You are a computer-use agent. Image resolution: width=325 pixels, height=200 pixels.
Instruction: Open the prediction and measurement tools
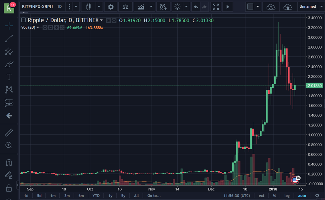9,103
